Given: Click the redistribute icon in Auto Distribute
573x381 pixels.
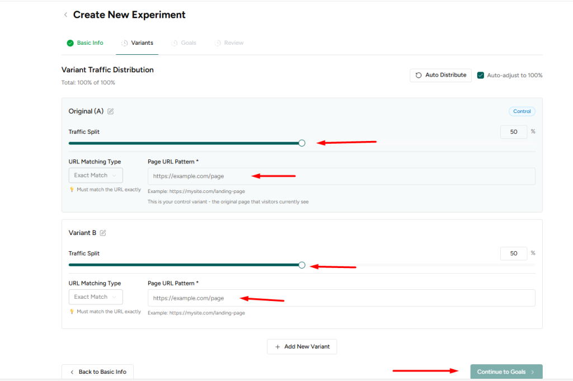Looking at the screenshot, I should click(x=418, y=75).
